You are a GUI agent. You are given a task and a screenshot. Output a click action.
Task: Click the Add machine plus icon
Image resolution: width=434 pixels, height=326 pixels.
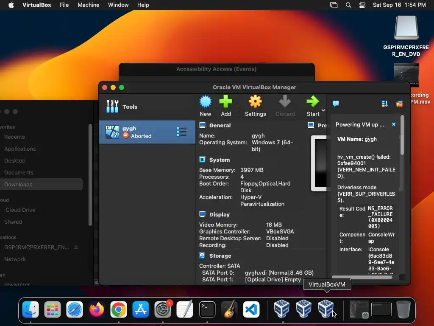pos(225,101)
